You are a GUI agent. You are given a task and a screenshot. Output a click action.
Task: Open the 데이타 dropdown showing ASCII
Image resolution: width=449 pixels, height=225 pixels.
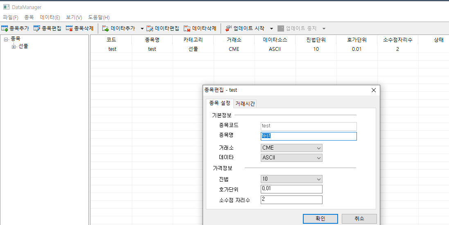(291, 158)
